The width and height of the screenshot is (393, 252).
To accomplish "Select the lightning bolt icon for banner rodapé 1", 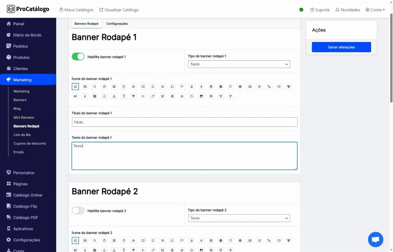I will click(201, 87).
